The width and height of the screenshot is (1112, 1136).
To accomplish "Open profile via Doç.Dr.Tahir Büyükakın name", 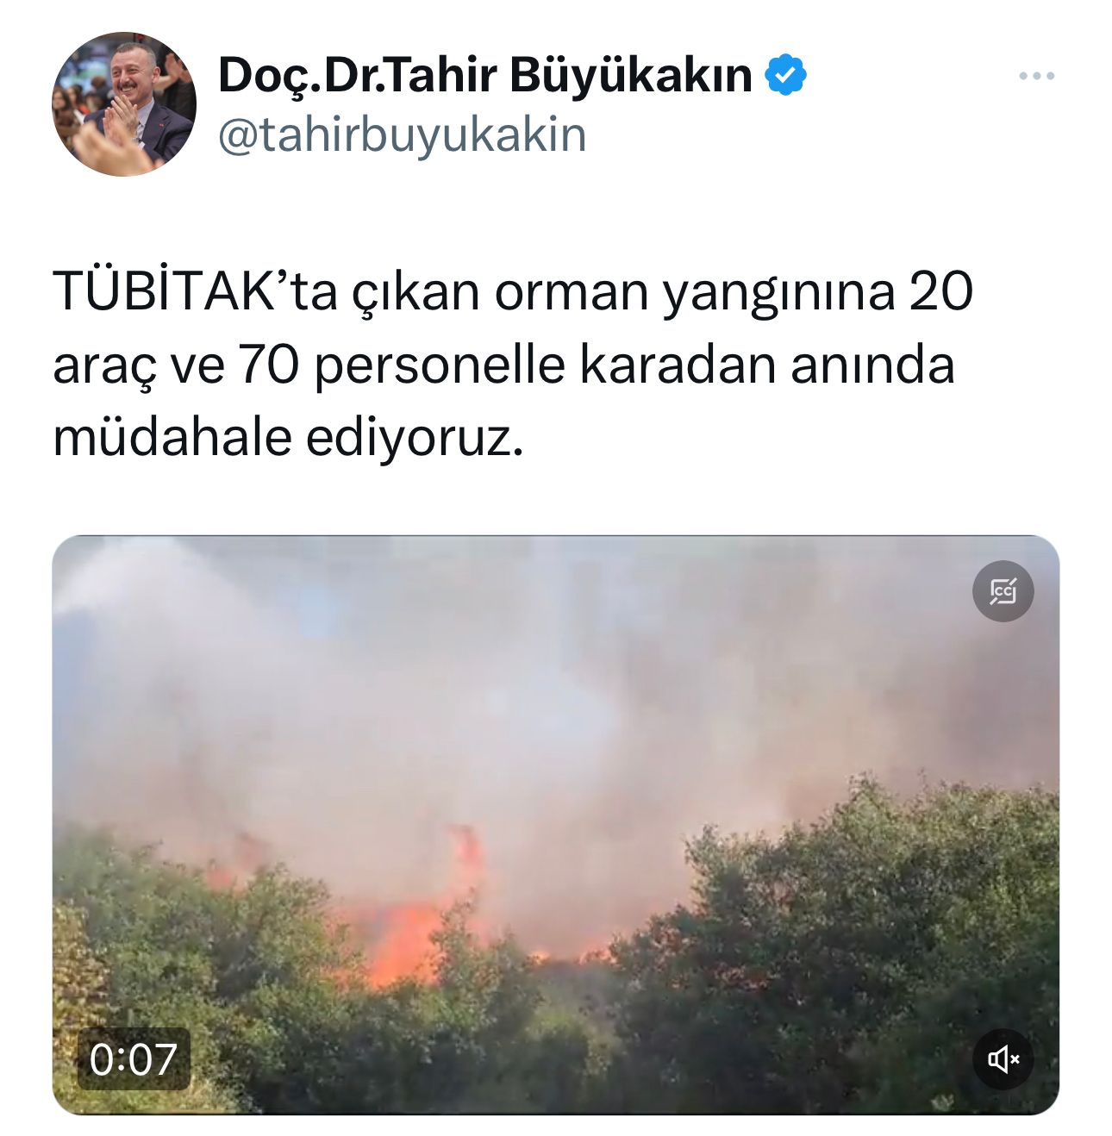I will (x=485, y=75).
